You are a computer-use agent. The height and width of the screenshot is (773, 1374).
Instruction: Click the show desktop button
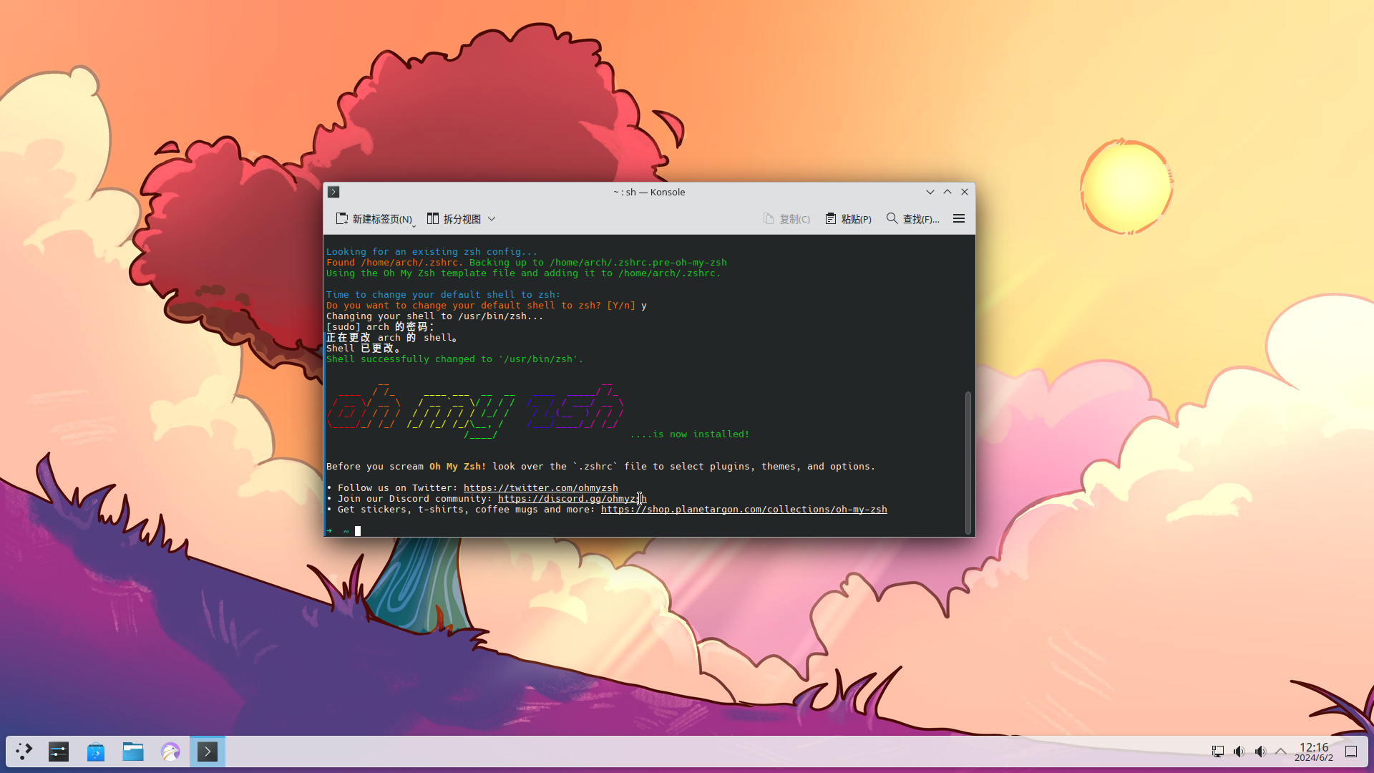1351,752
